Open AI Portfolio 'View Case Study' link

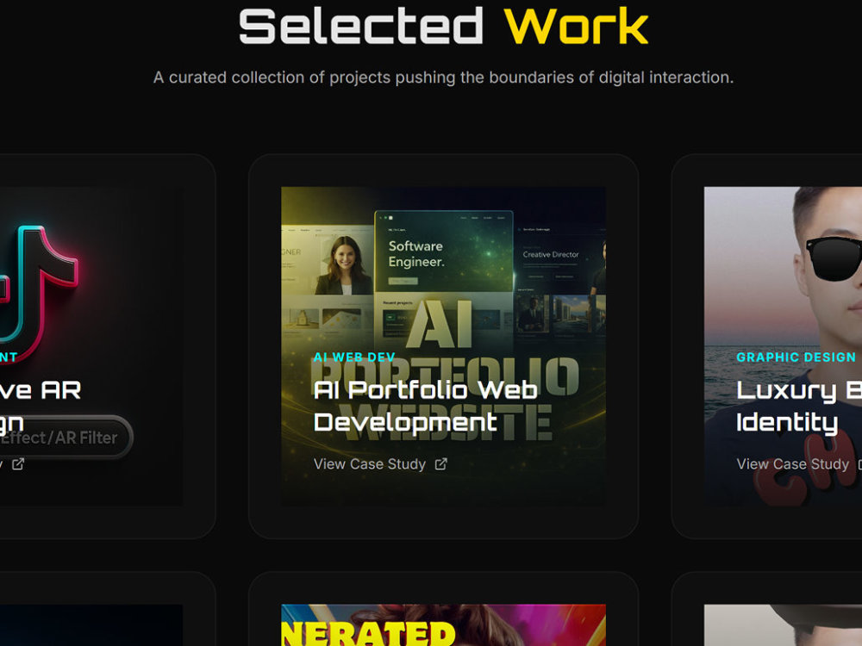(x=380, y=464)
